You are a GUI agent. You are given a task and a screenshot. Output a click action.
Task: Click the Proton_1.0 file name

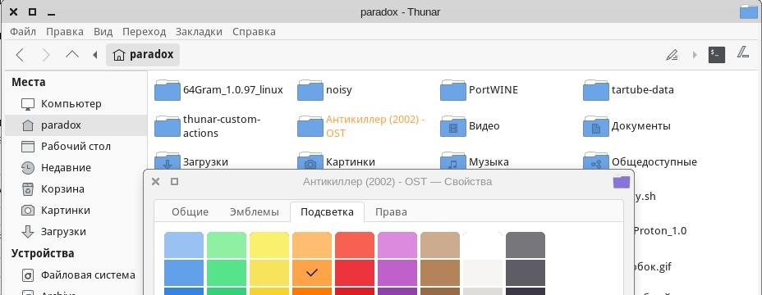click(x=661, y=231)
